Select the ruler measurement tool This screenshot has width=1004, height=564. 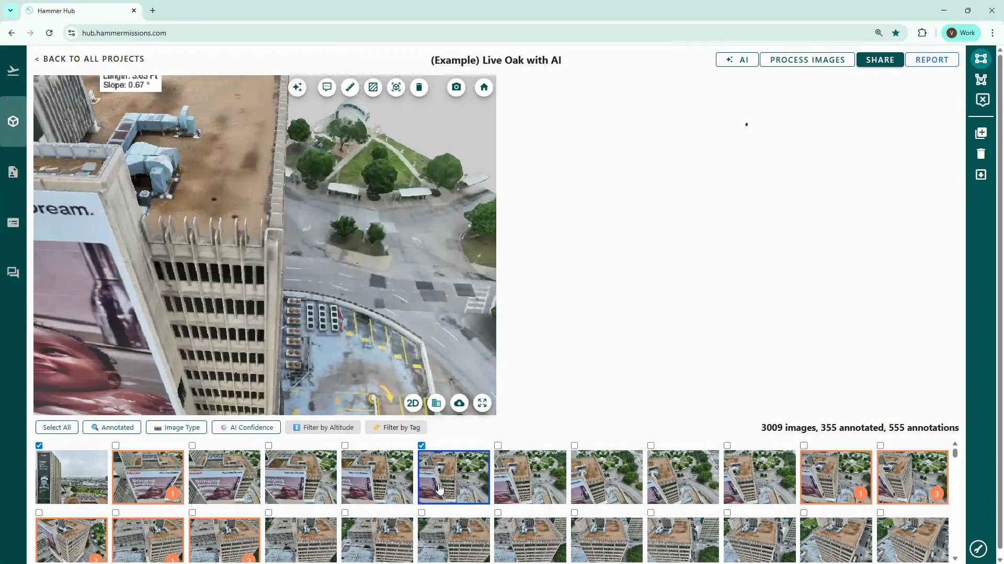pyautogui.click(x=350, y=87)
